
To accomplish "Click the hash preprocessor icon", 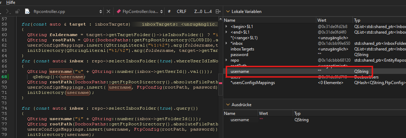I will pyautogui.click(x=169, y=11).
